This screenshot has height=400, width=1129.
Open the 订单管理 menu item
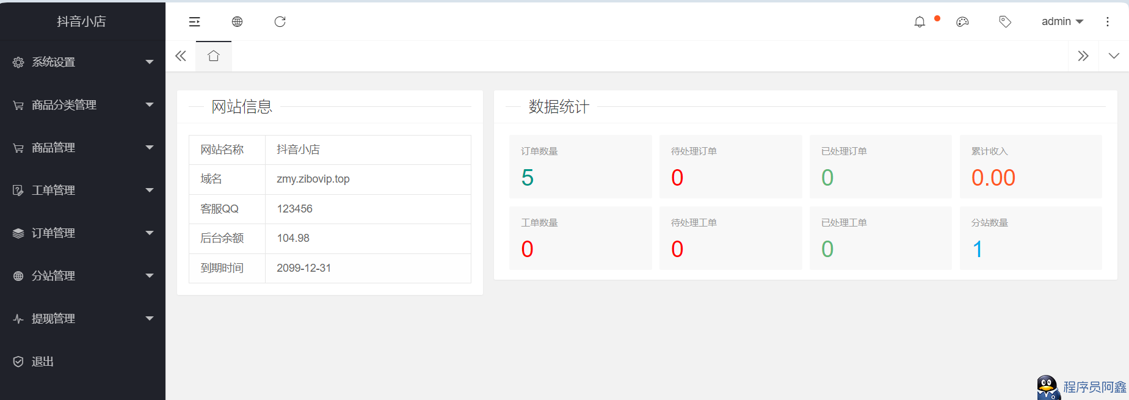(x=82, y=233)
